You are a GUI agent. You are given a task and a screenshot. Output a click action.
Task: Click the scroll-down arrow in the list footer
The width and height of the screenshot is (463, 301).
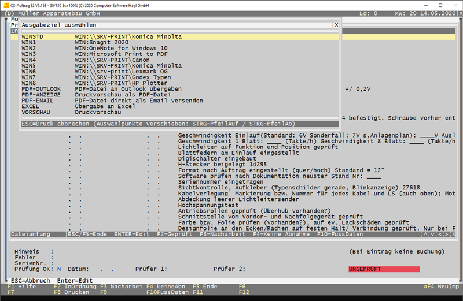pos(433,234)
